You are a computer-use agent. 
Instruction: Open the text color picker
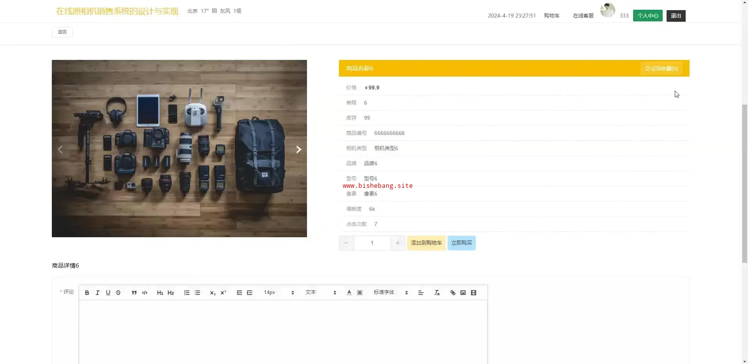(349, 293)
